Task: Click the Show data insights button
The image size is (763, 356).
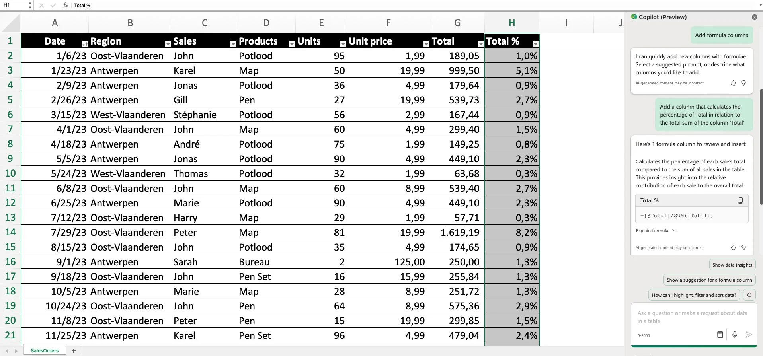Action: (732, 265)
